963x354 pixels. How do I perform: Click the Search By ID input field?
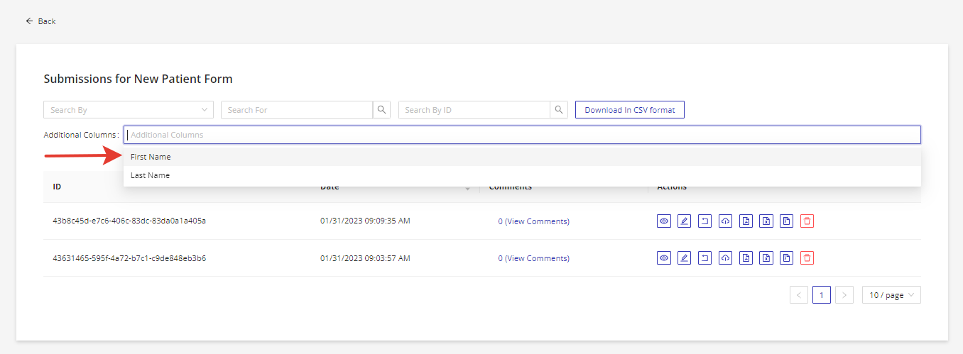click(474, 110)
